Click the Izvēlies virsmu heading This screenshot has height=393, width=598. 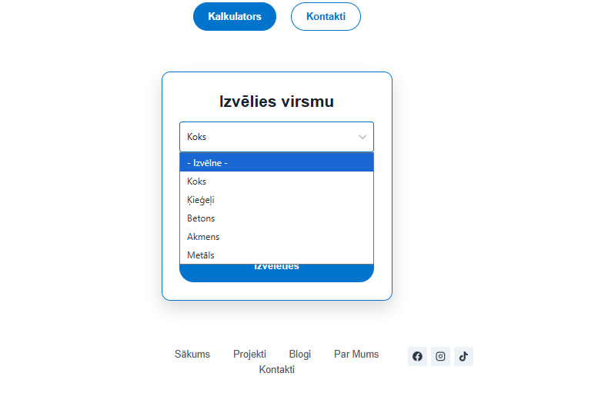(276, 102)
